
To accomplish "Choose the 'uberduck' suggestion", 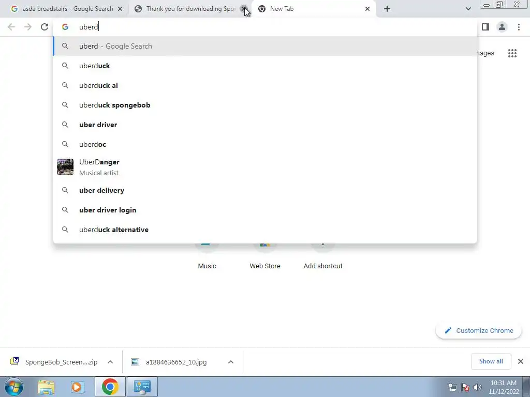I will tap(265, 66).
